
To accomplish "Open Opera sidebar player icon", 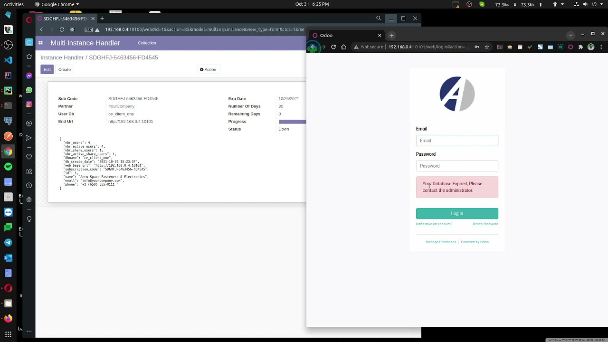I will 29,123.
